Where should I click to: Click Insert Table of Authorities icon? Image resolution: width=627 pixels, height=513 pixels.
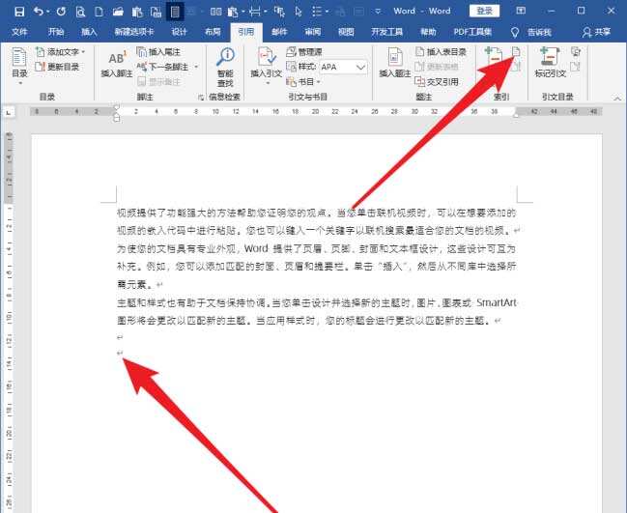pyautogui.click(x=576, y=51)
